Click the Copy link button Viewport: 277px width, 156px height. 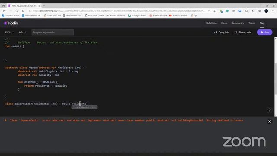[x=221, y=32]
